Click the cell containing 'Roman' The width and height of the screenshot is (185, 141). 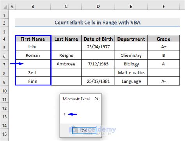(33, 55)
